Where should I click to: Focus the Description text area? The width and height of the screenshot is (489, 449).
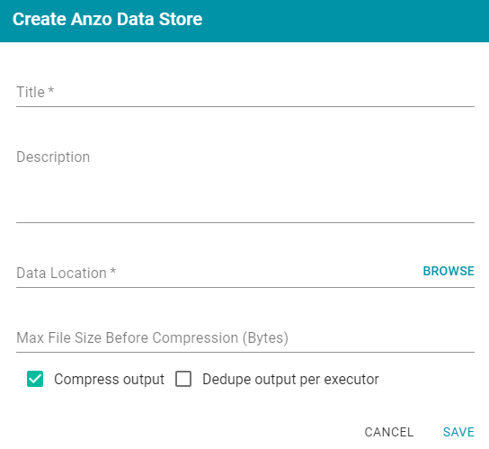[x=245, y=184]
